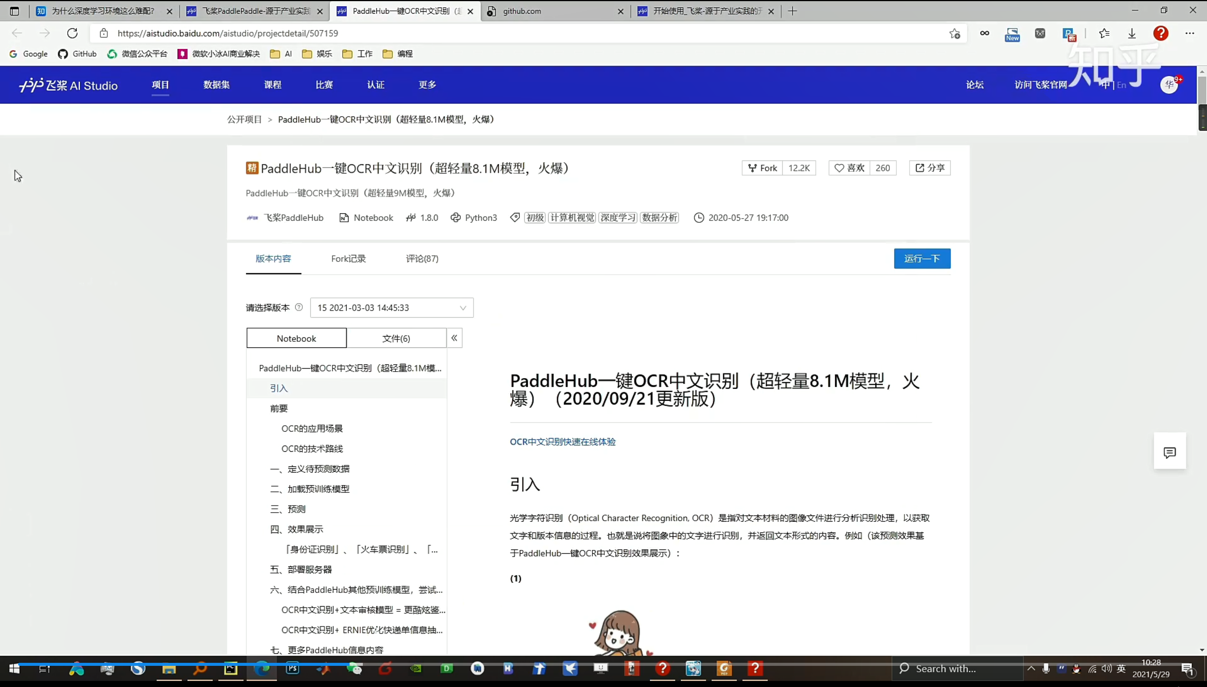Click the Downloads icon in browser toolbar
1207x687 pixels.
(1131, 33)
